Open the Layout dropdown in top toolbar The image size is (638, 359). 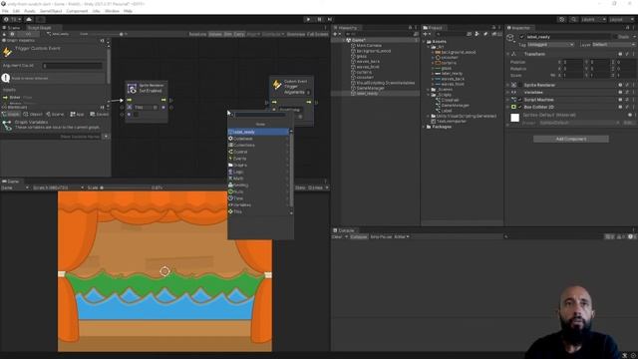pyautogui.click(x=622, y=20)
